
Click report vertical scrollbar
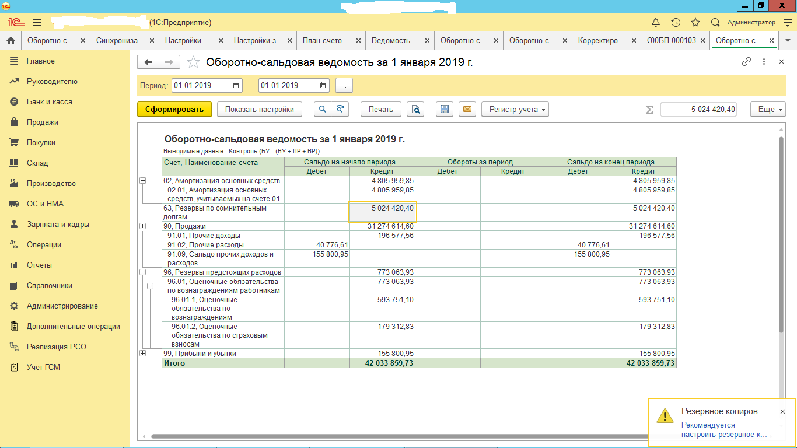782,233
